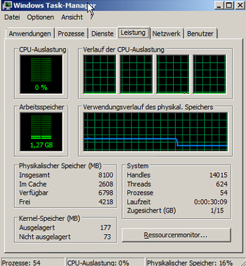The width and height of the screenshot is (246, 266).
Task: Click the Laufzeit value 0:00:30:09
Action: (x=211, y=202)
